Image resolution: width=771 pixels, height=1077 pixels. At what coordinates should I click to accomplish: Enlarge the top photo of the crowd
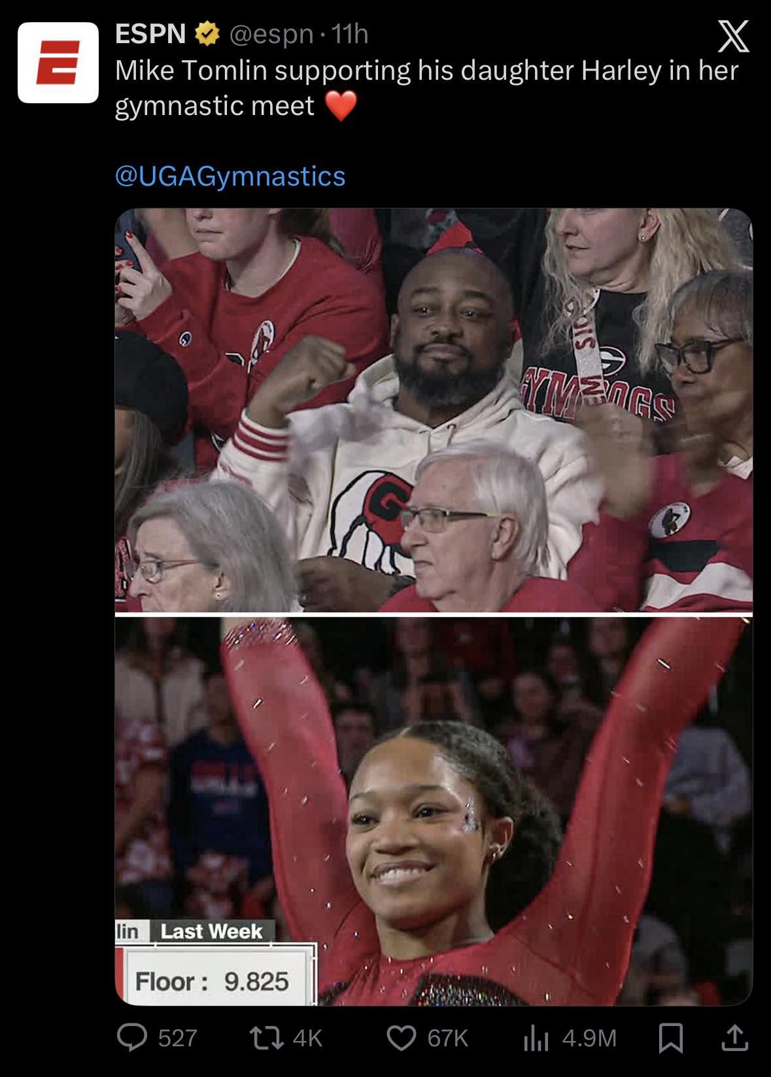(434, 410)
